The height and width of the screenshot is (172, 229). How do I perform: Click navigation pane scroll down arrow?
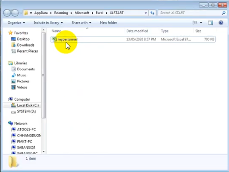coord(43,152)
